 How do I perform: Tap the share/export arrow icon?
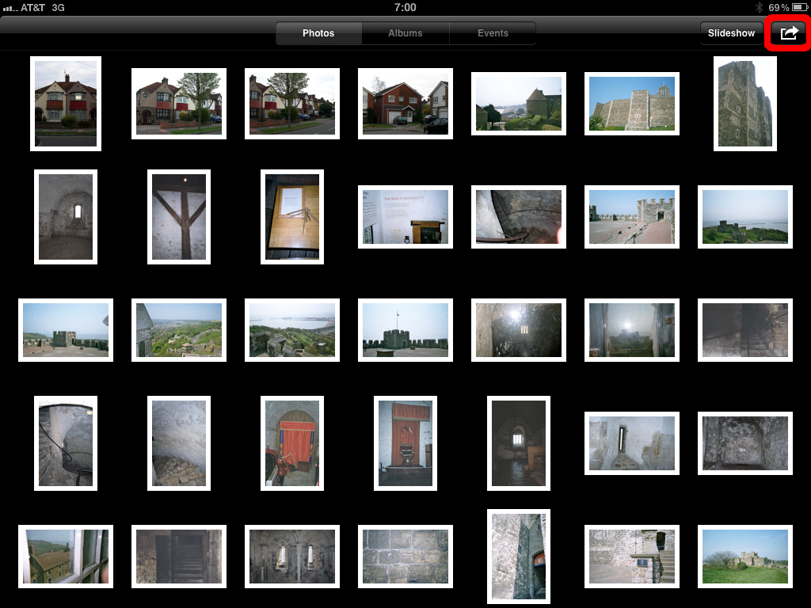click(x=789, y=33)
